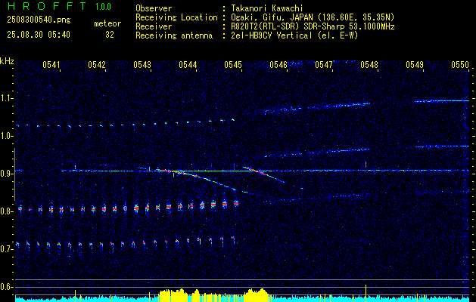Click frequency axis label 0.7
The image size is (476, 302).
(6, 249)
